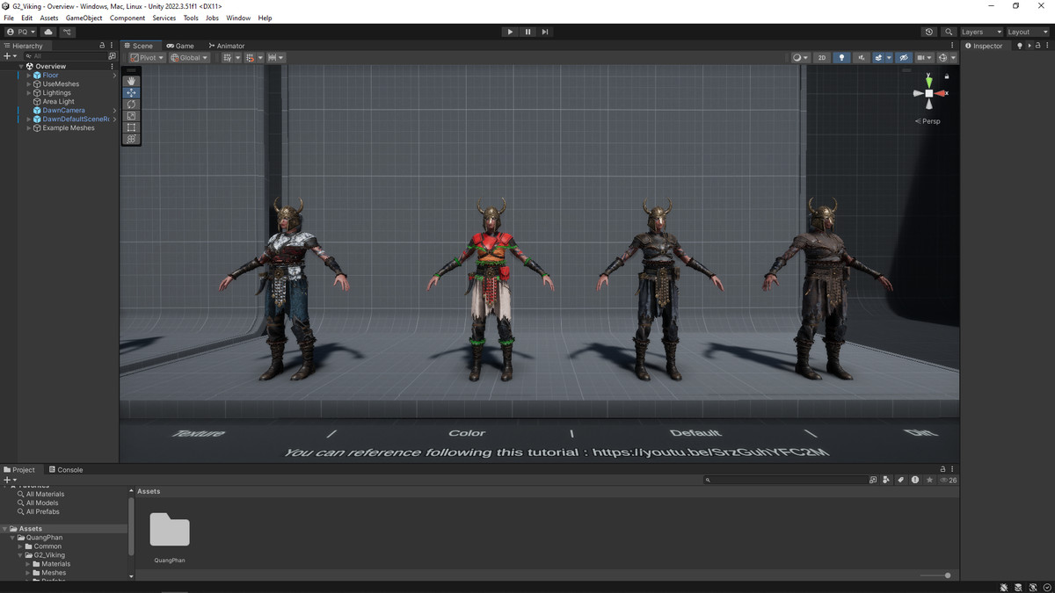Toggle 2D view mode in Scene
Screen dimensions: 1055x593
click(821, 58)
